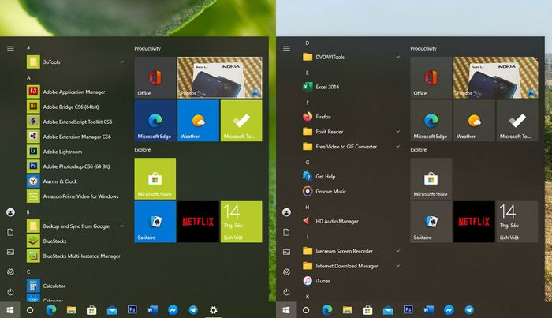Open Settings gear icon in left taskbar
This screenshot has height=318, width=552.
click(214, 310)
